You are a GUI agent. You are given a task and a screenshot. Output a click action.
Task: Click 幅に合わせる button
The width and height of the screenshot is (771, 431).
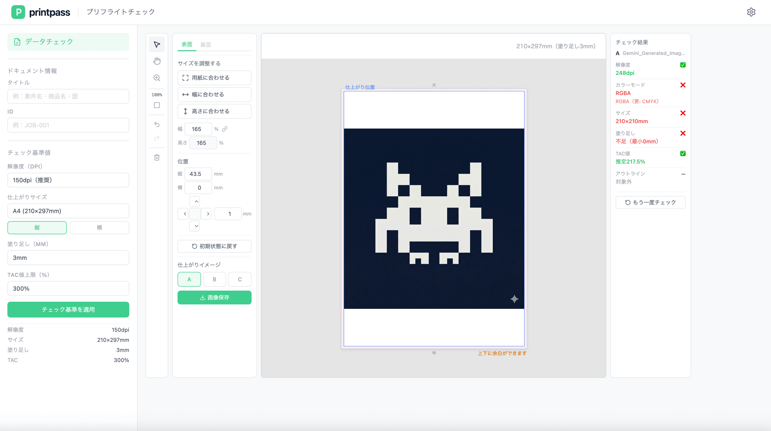214,94
